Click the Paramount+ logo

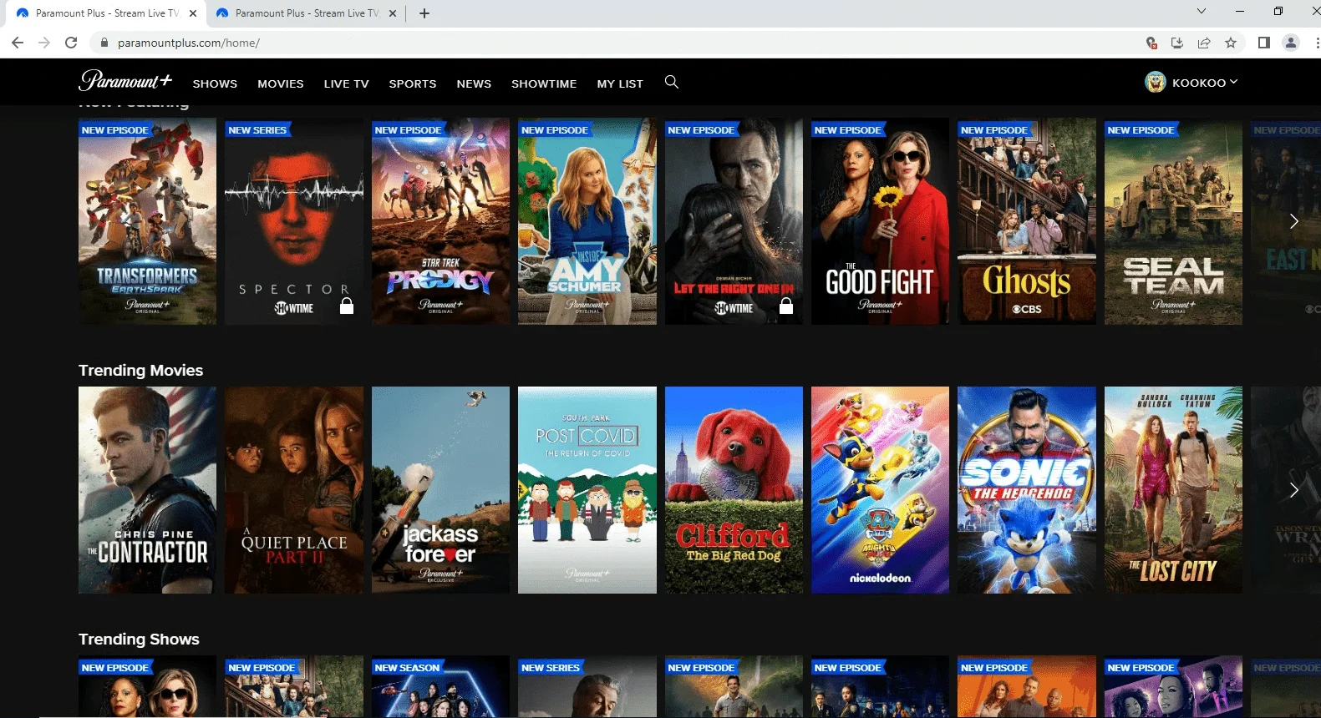pos(125,81)
